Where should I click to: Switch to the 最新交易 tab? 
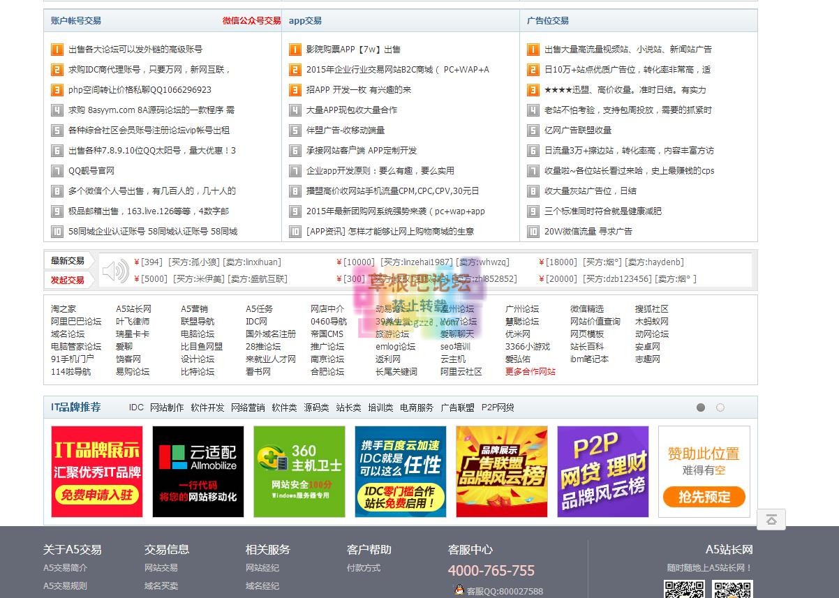[68, 261]
